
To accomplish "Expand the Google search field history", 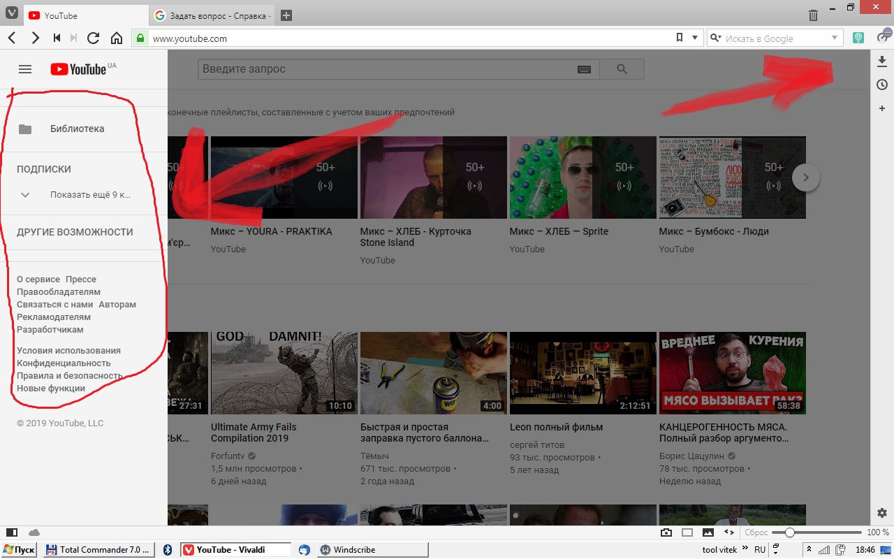I will pos(835,38).
